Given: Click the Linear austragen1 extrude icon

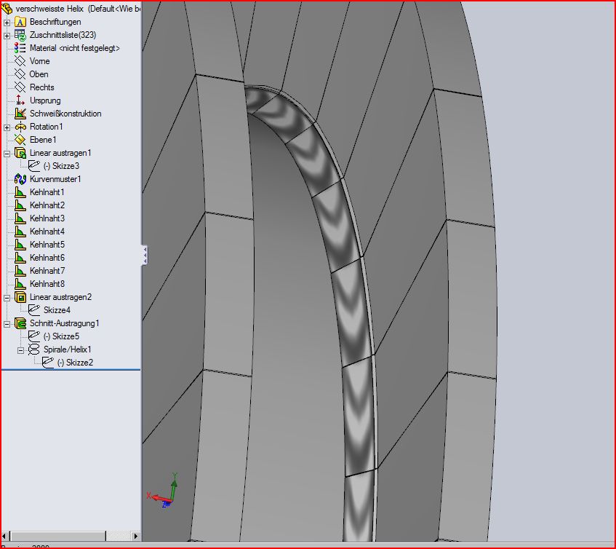Looking at the screenshot, I should (20, 153).
